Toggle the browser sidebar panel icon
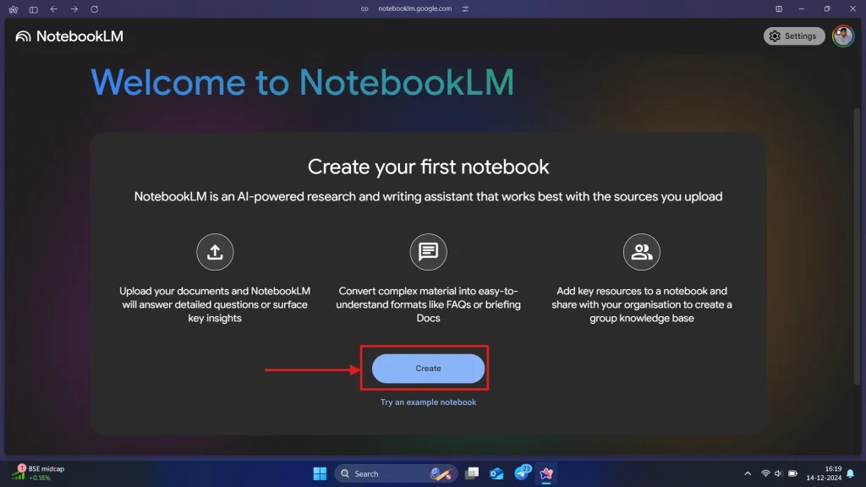 (x=34, y=9)
